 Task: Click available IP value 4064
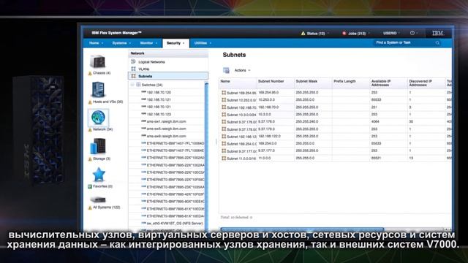point(375,122)
